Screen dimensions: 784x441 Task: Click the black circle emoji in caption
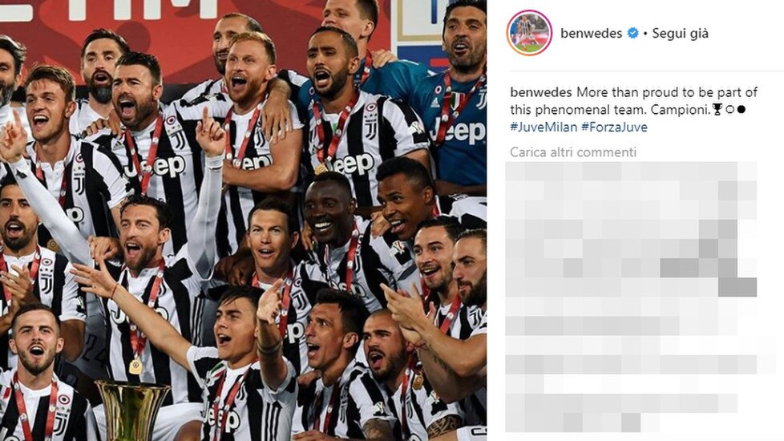741,110
